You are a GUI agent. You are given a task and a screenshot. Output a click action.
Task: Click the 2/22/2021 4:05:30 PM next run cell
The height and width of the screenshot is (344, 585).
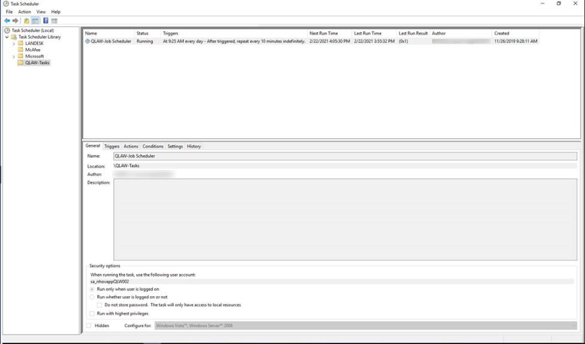point(330,41)
